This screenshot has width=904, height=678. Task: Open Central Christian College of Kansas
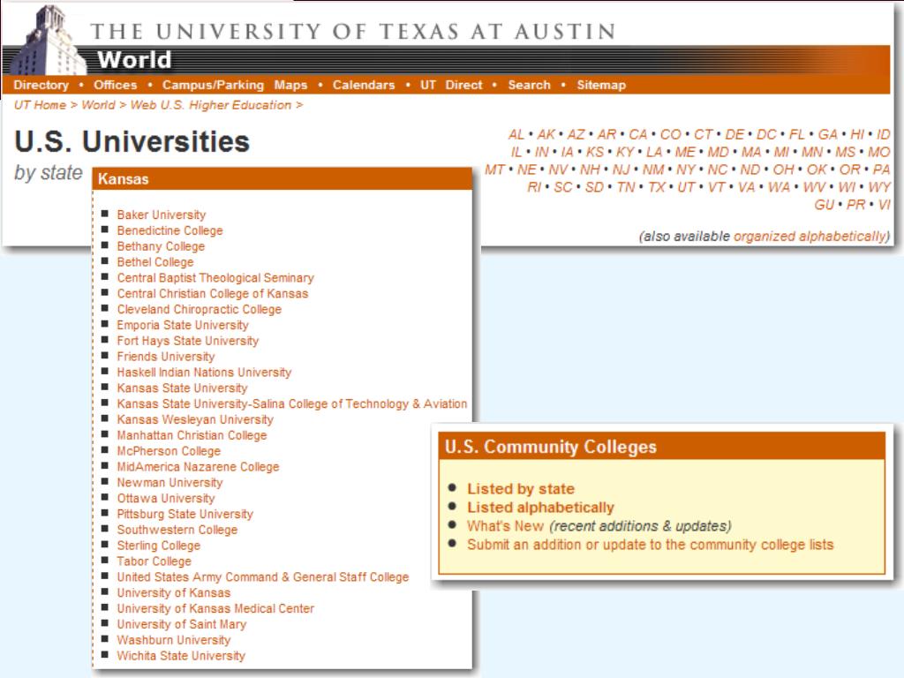point(213,293)
